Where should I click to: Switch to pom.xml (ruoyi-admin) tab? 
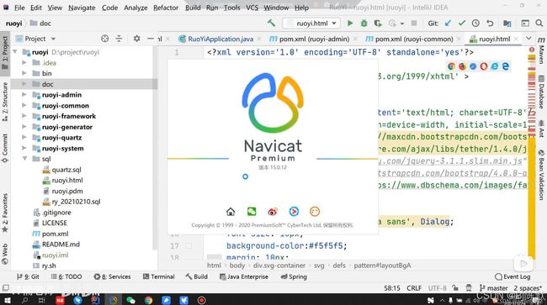(314, 39)
